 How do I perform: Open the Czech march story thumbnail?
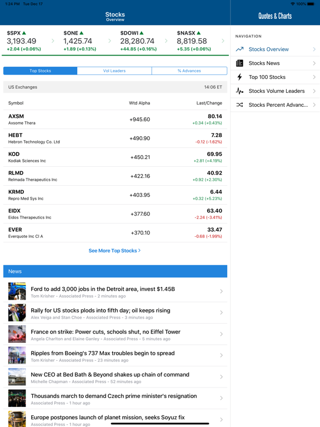pyautogui.click(x=17, y=398)
